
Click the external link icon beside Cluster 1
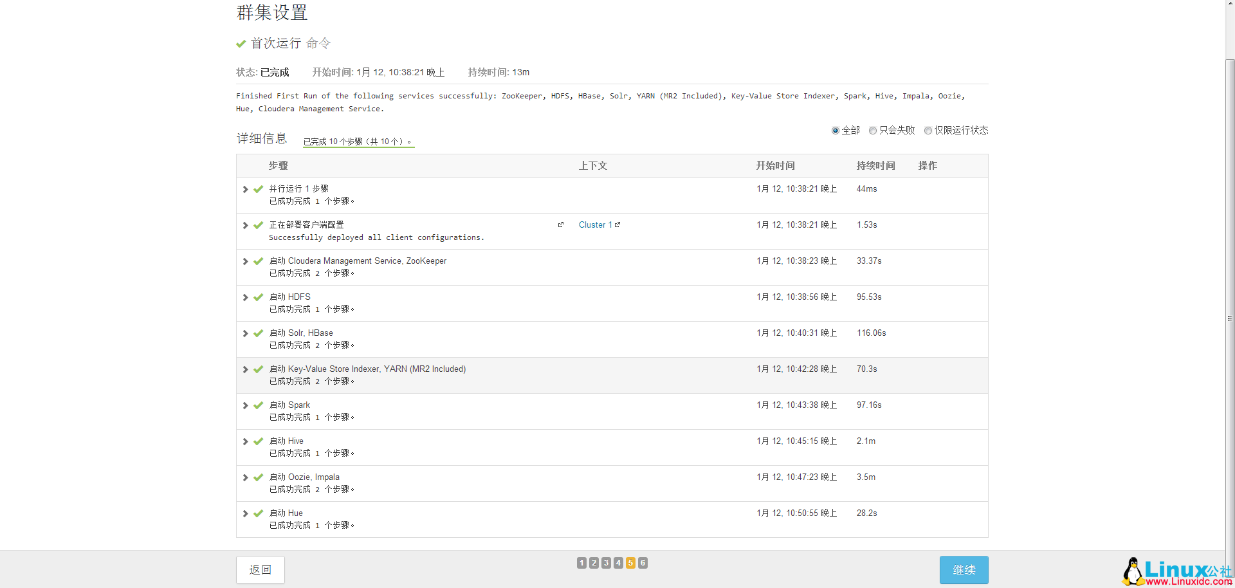pyautogui.click(x=617, y=225)
